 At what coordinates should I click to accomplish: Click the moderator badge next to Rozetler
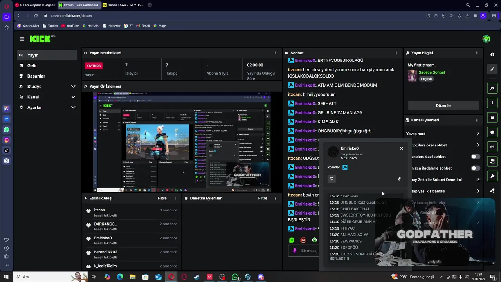345,167
